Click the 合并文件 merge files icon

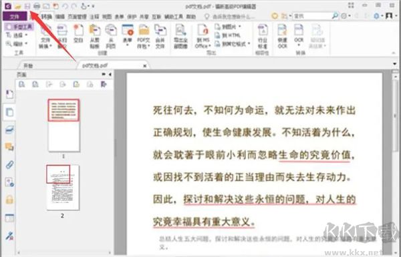pos(160,36)
